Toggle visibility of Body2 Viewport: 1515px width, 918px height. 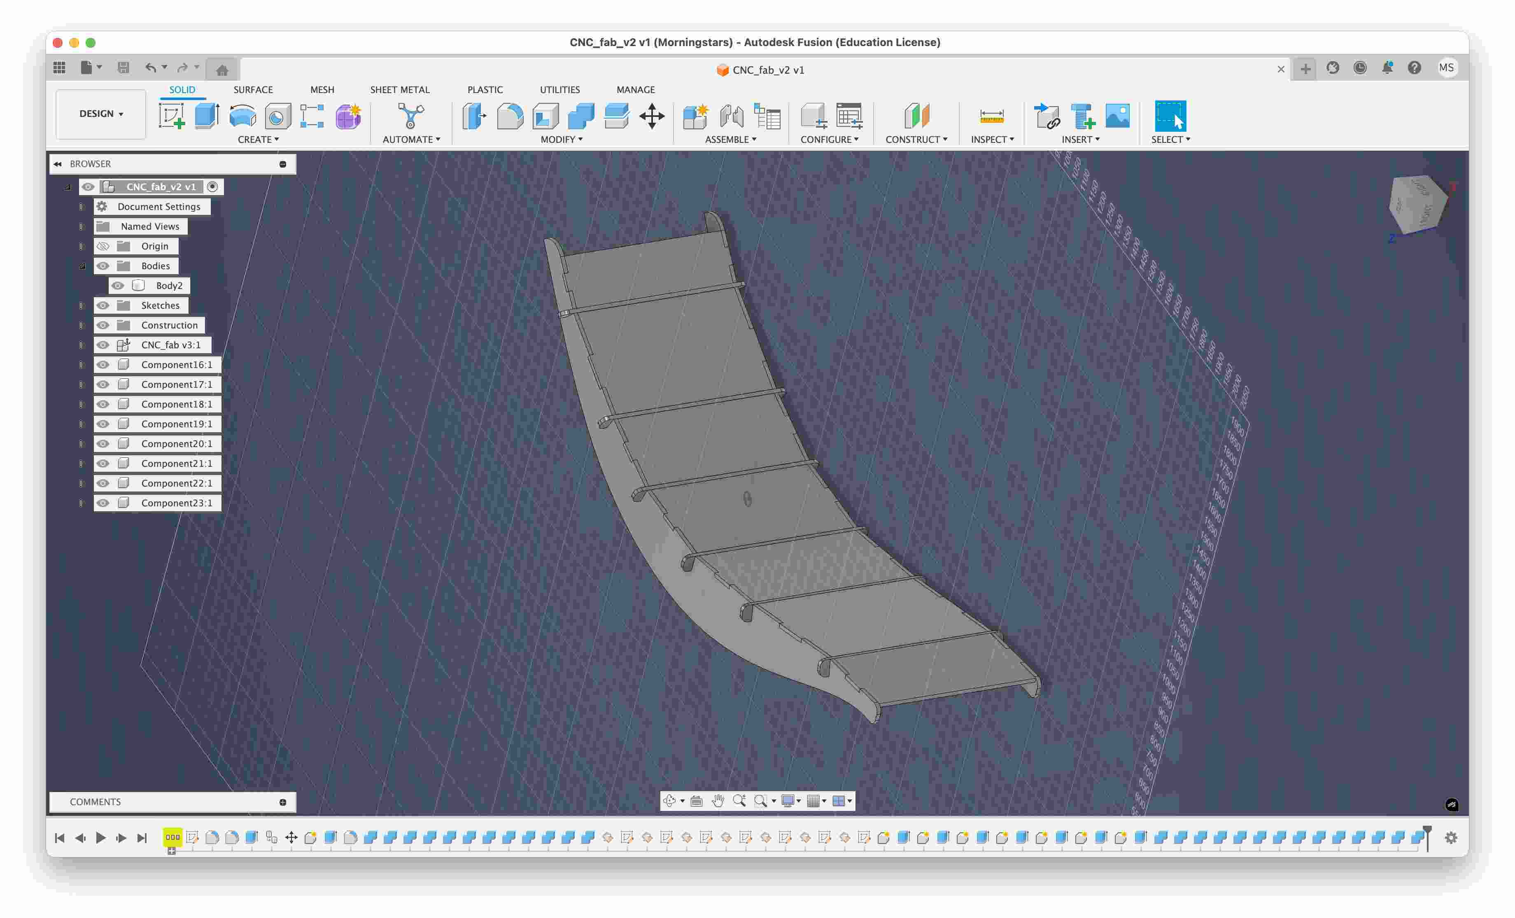point(117,285)
